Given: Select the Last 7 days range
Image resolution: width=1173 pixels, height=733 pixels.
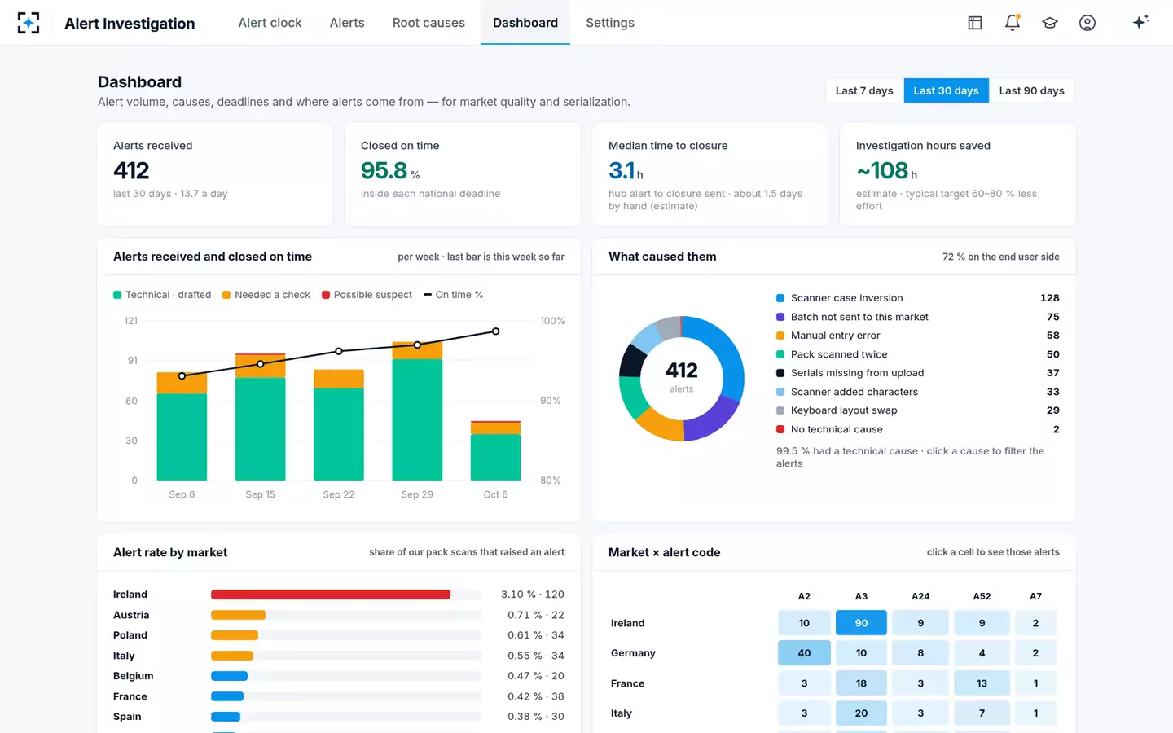Looking at the screenshot, I should click(x=864, y=90).
